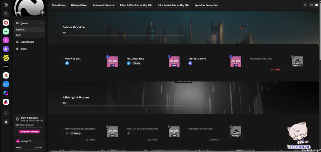Image resolution: width=321 pixels, height=152 pixels.
Task: Open the Join our Discord quest
Action: click(214, 61)
